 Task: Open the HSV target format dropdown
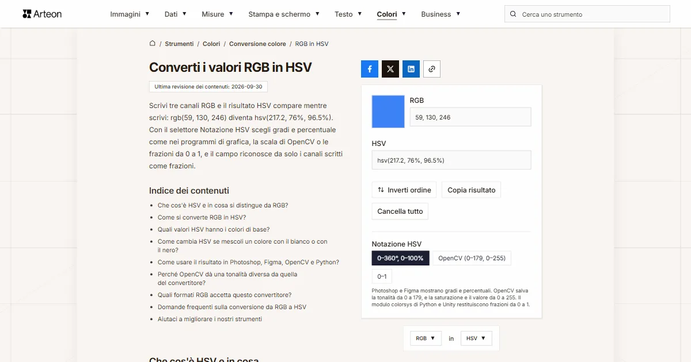point(476,338)
